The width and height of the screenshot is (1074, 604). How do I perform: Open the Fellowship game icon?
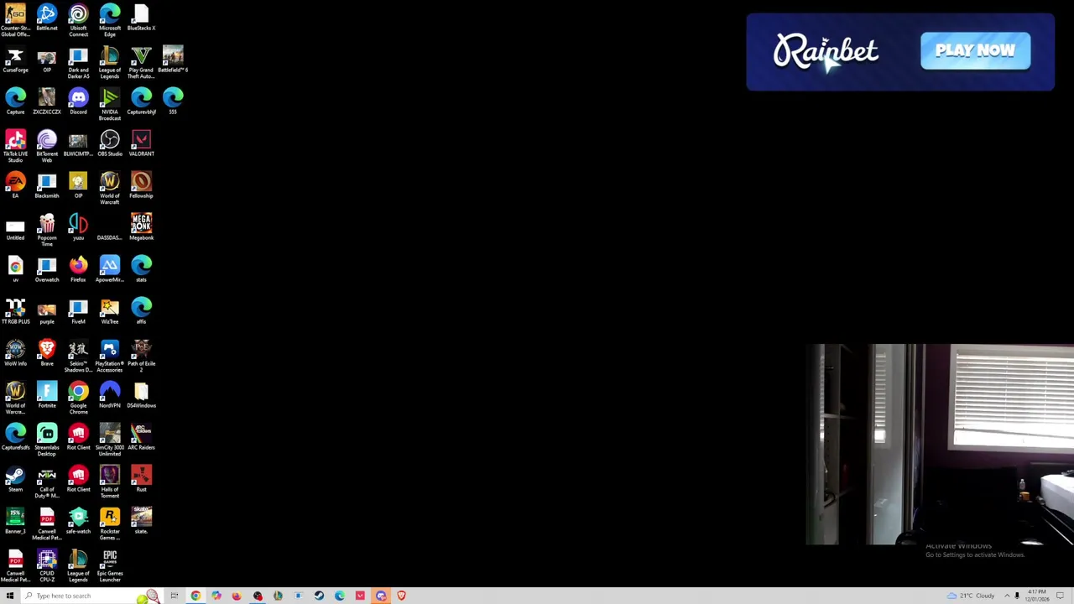141,186
